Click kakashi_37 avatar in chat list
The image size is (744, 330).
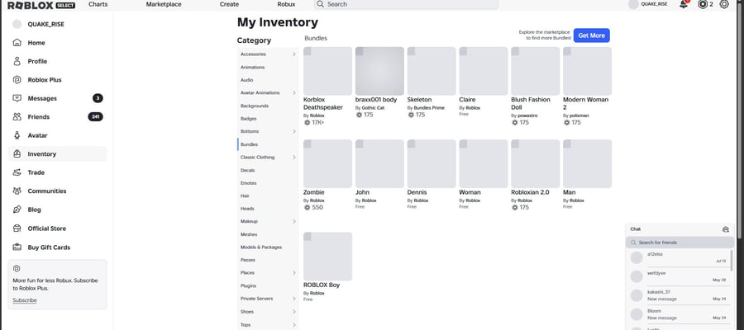coord(637,295)
